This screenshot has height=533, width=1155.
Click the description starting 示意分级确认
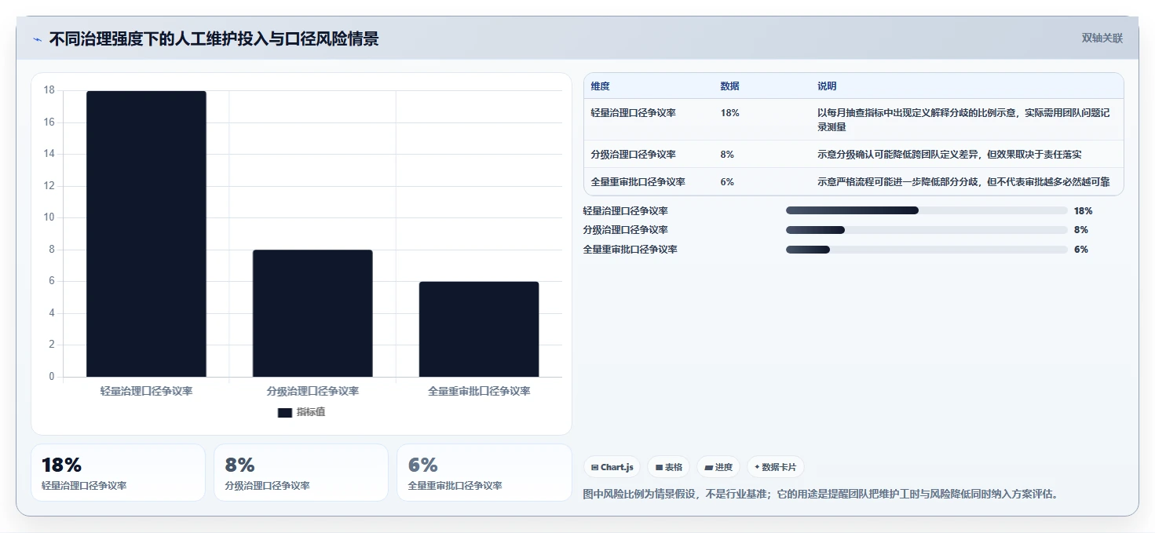tap(949, 155)
